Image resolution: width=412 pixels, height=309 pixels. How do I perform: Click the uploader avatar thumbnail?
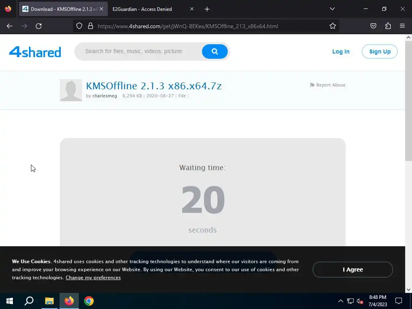(x=71, y=90)
